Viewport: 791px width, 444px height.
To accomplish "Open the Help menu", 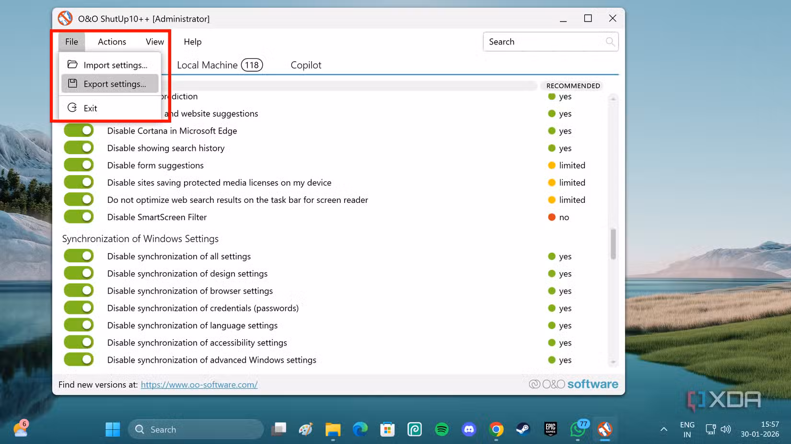I will pyautogui.click(x=193, y=42).
